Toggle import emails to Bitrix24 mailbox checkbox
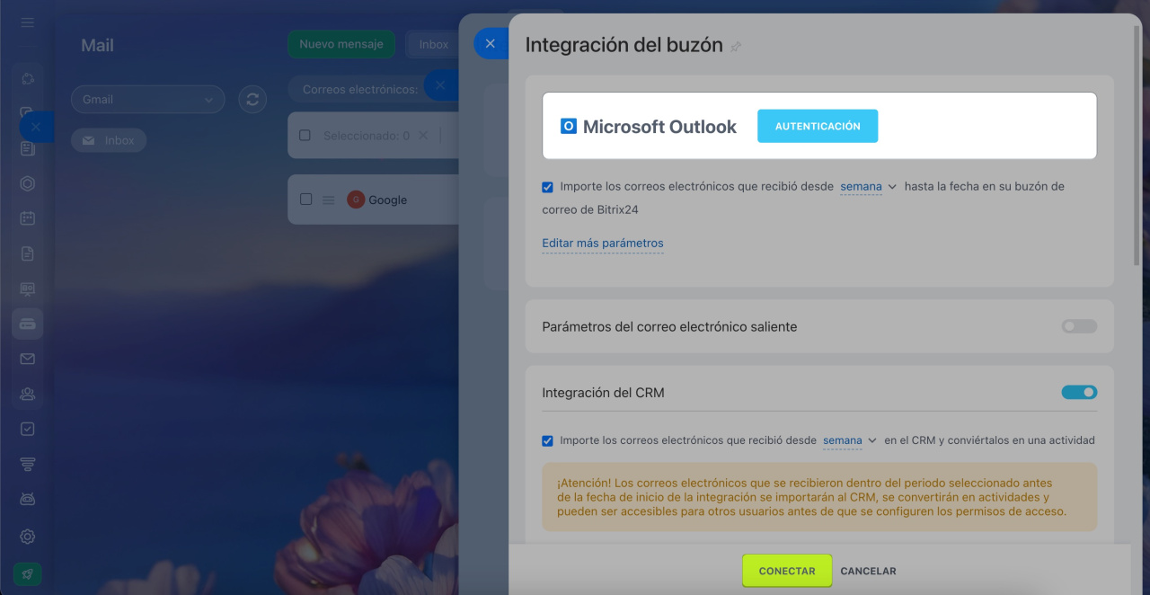Viewport: 1150px width, 595px height. tap(547, 187)
